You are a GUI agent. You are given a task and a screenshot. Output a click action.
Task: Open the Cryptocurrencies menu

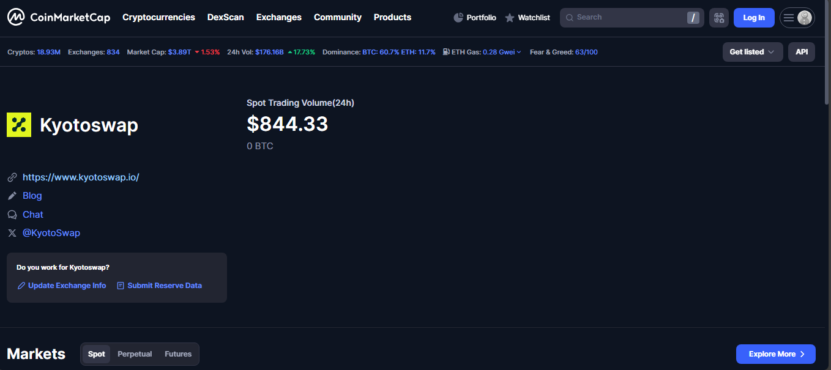pos(158,17)
